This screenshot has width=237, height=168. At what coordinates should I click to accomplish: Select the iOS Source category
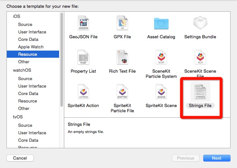click(x=25, y=24)
